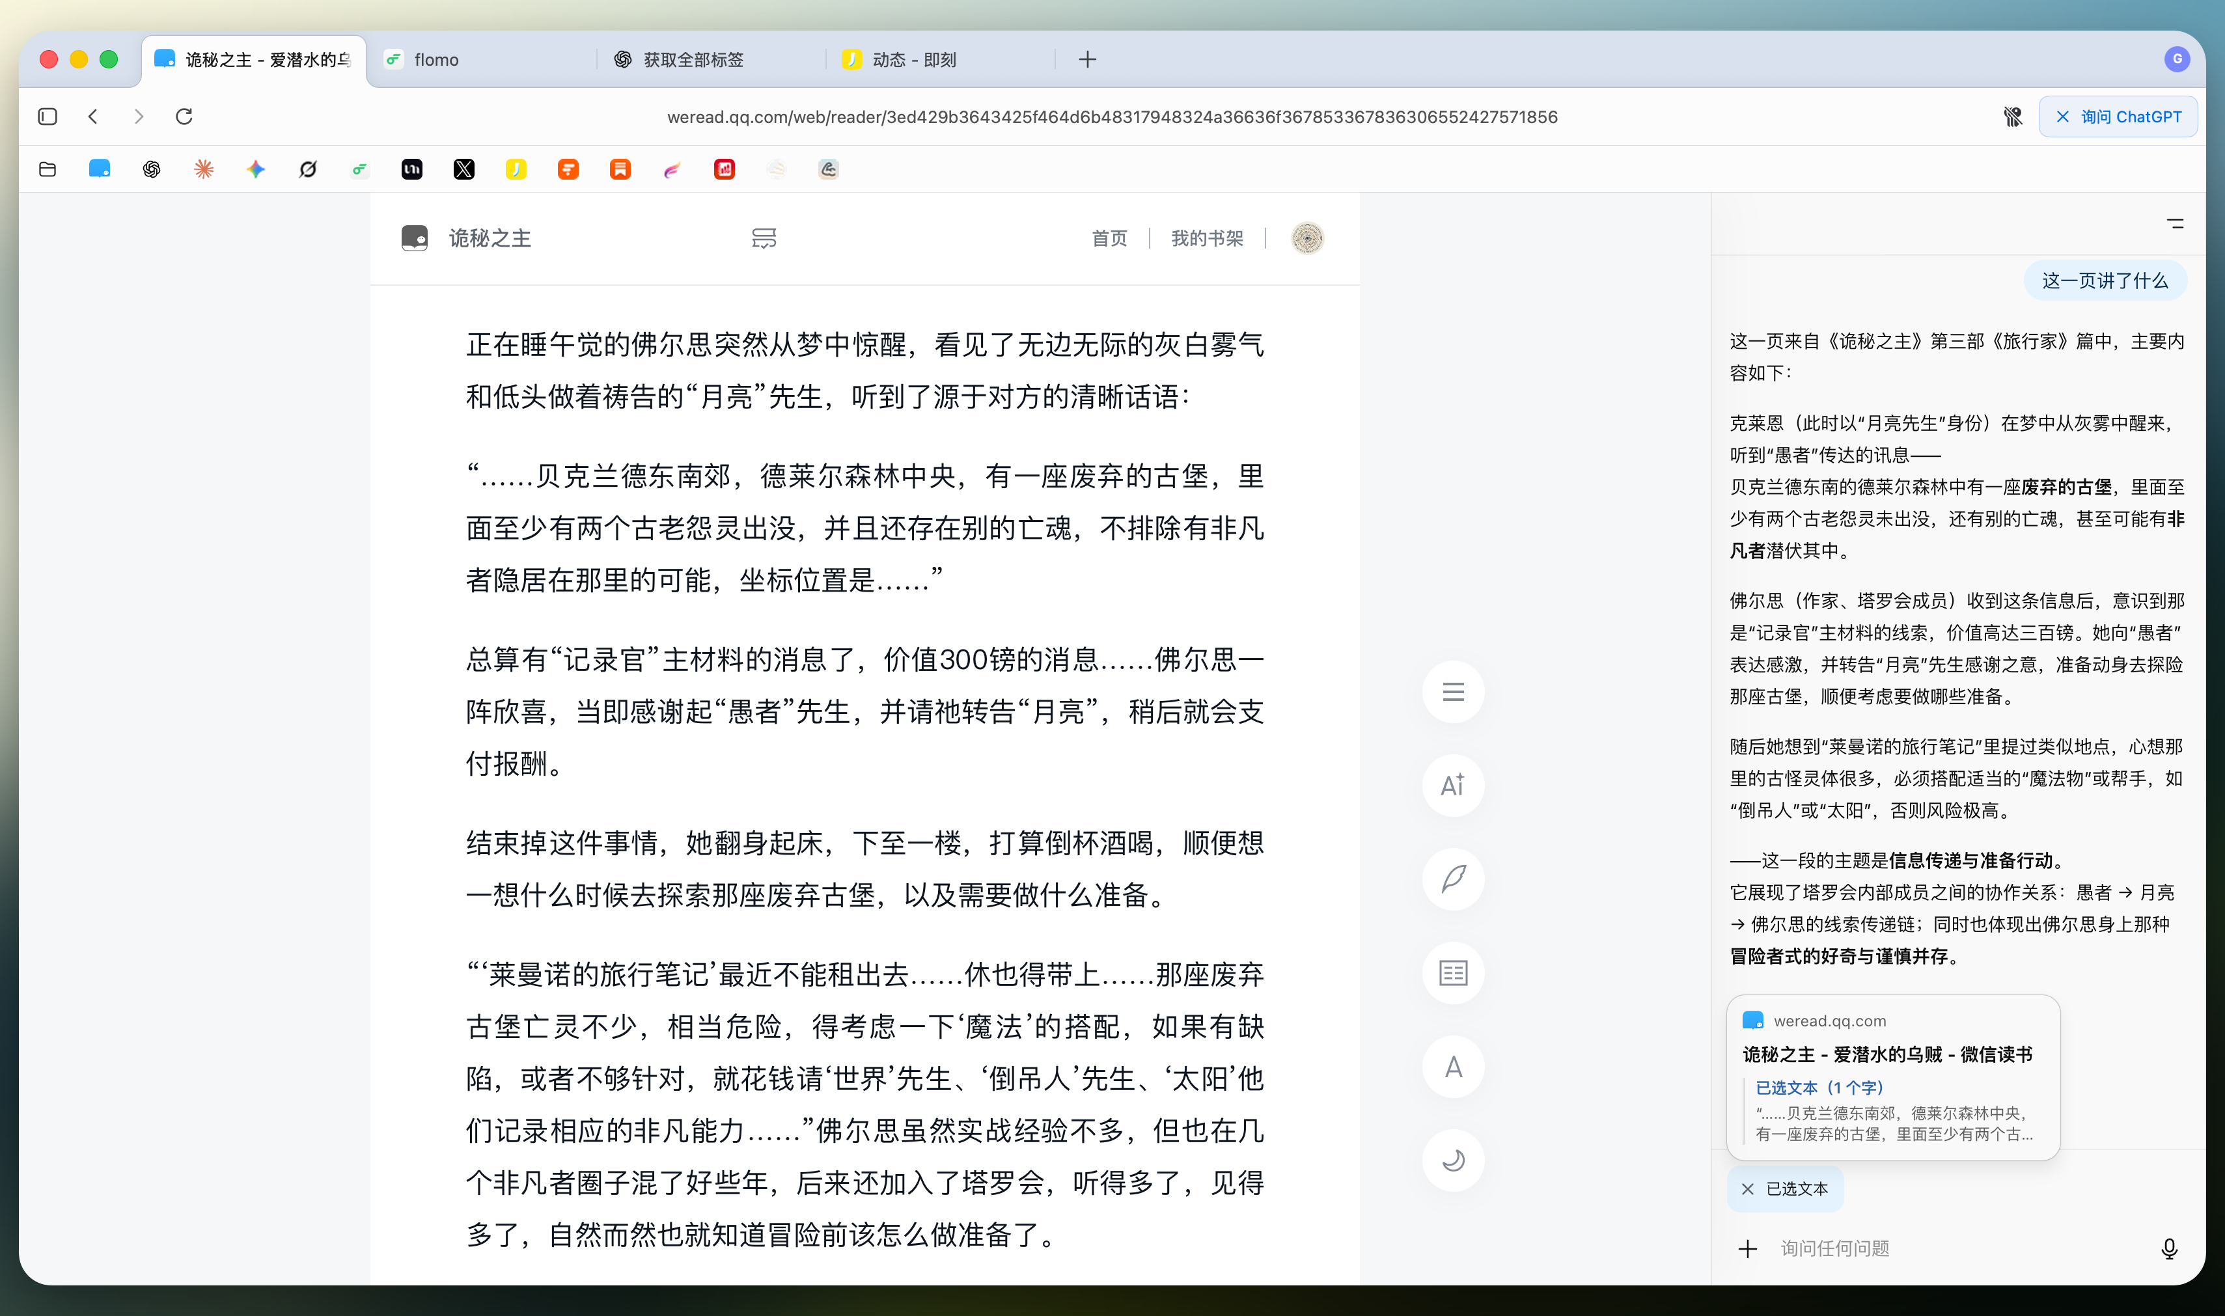Open the X (Twitter) bookmark icon

(x=463, y=169)
